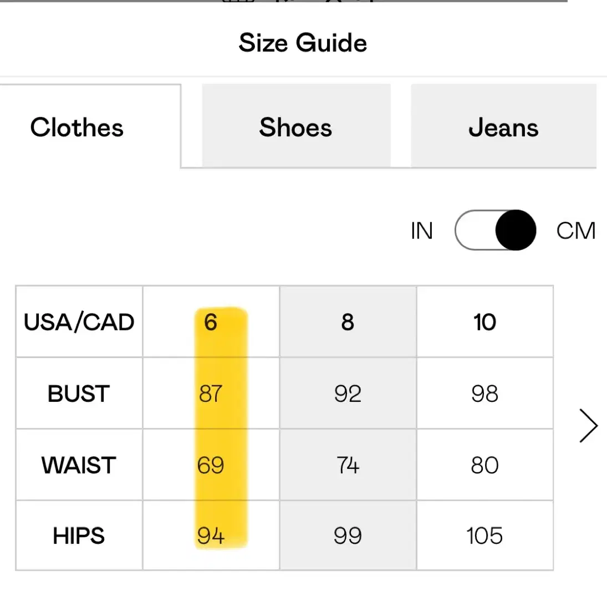607x607 pixels.
Task: Click bust value 98 for size 10
Action: click(484, 394)
